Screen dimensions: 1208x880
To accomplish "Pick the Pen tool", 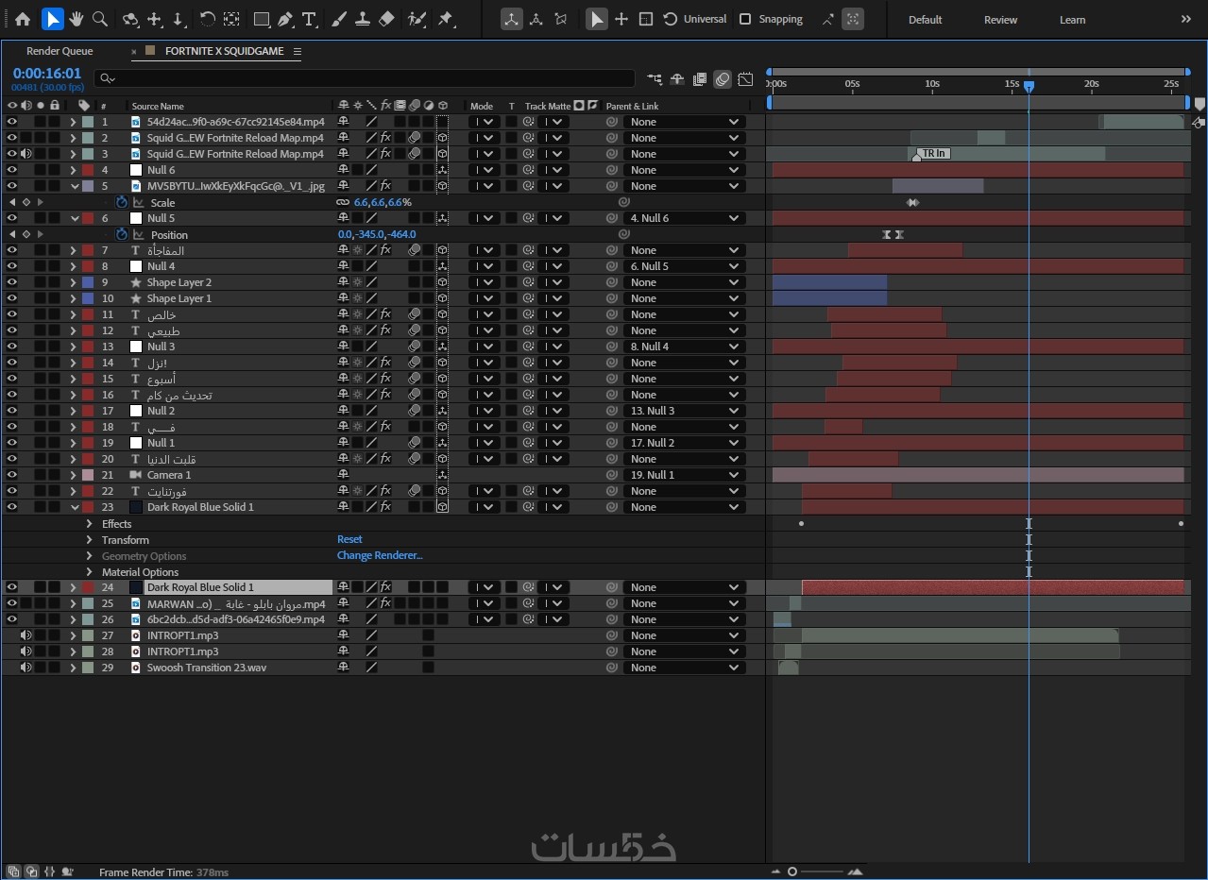I will tap(284, 19).
